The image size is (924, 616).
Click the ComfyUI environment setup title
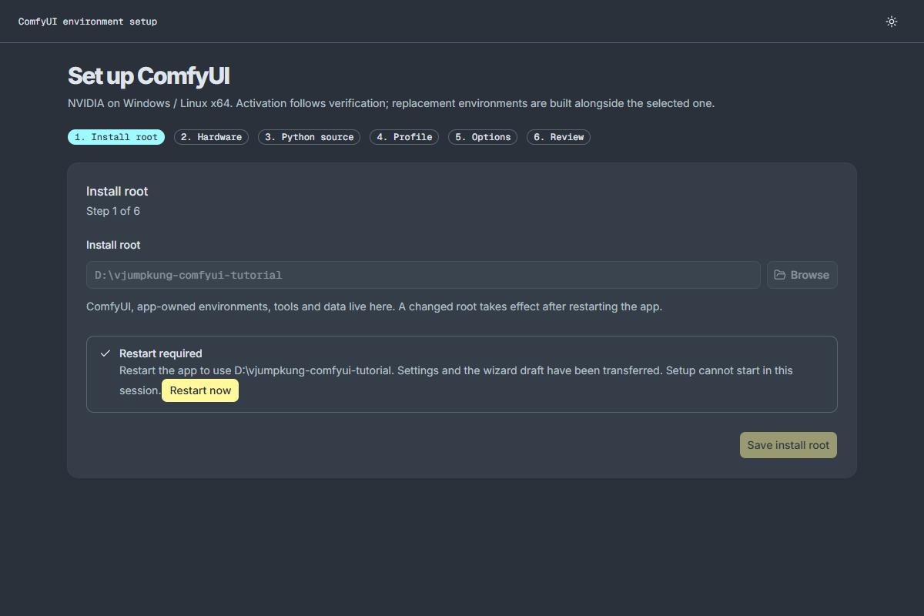(x=88, y=22)
